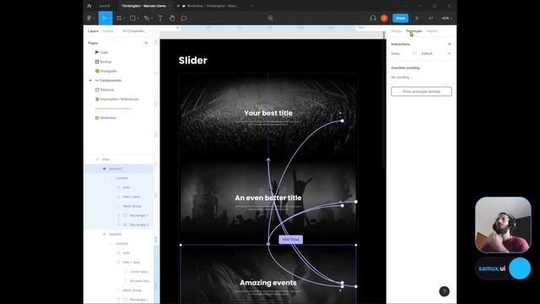
Task: Open the samux file tab
Action: [x=105, y=6]
